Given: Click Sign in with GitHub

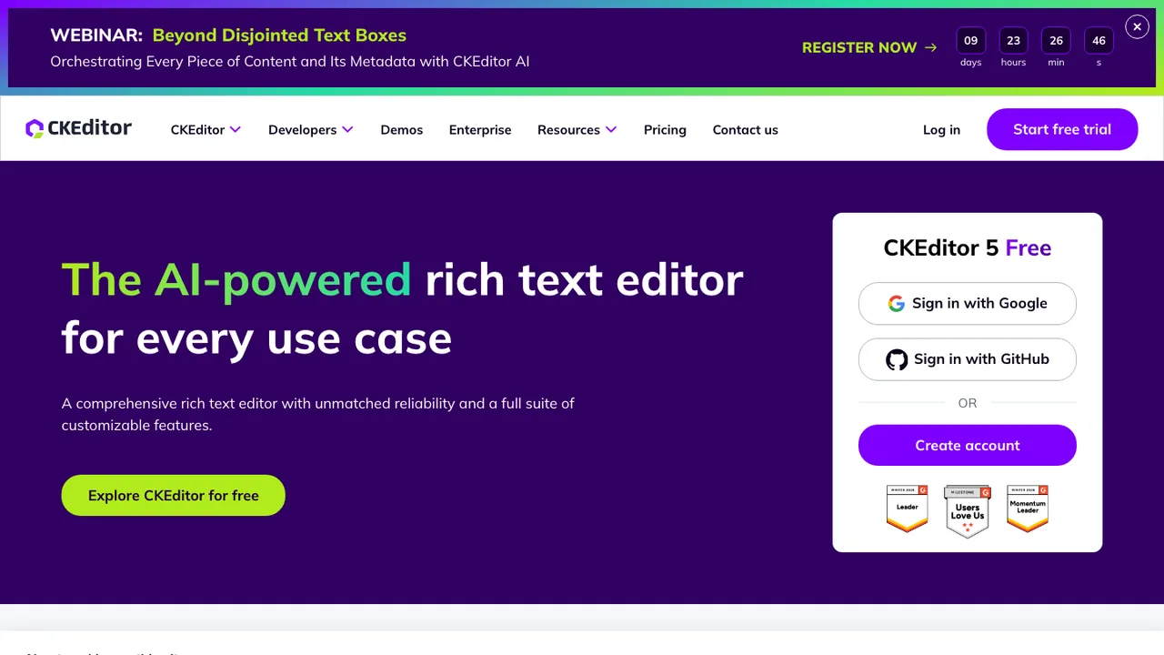Looking at the screenshot, I should pos(968,359).
